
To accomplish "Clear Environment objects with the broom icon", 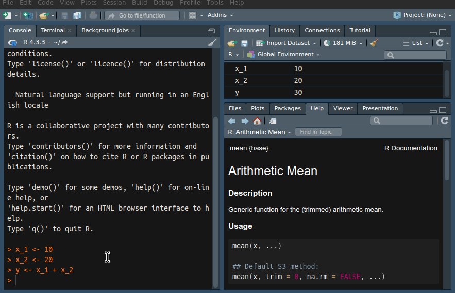I will click(x=374, y=43).
